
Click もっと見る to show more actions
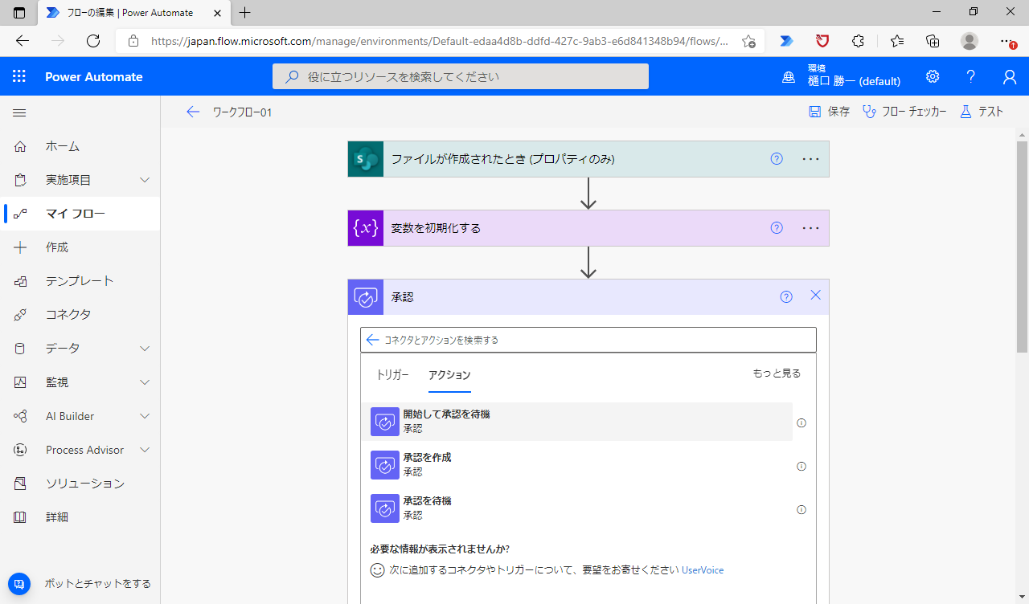click(x=777, y=373)
